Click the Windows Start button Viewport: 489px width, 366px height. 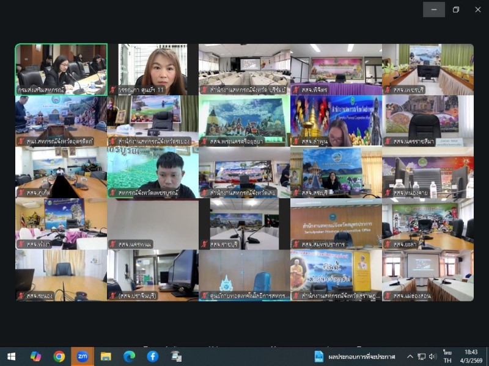coord(12,356)
